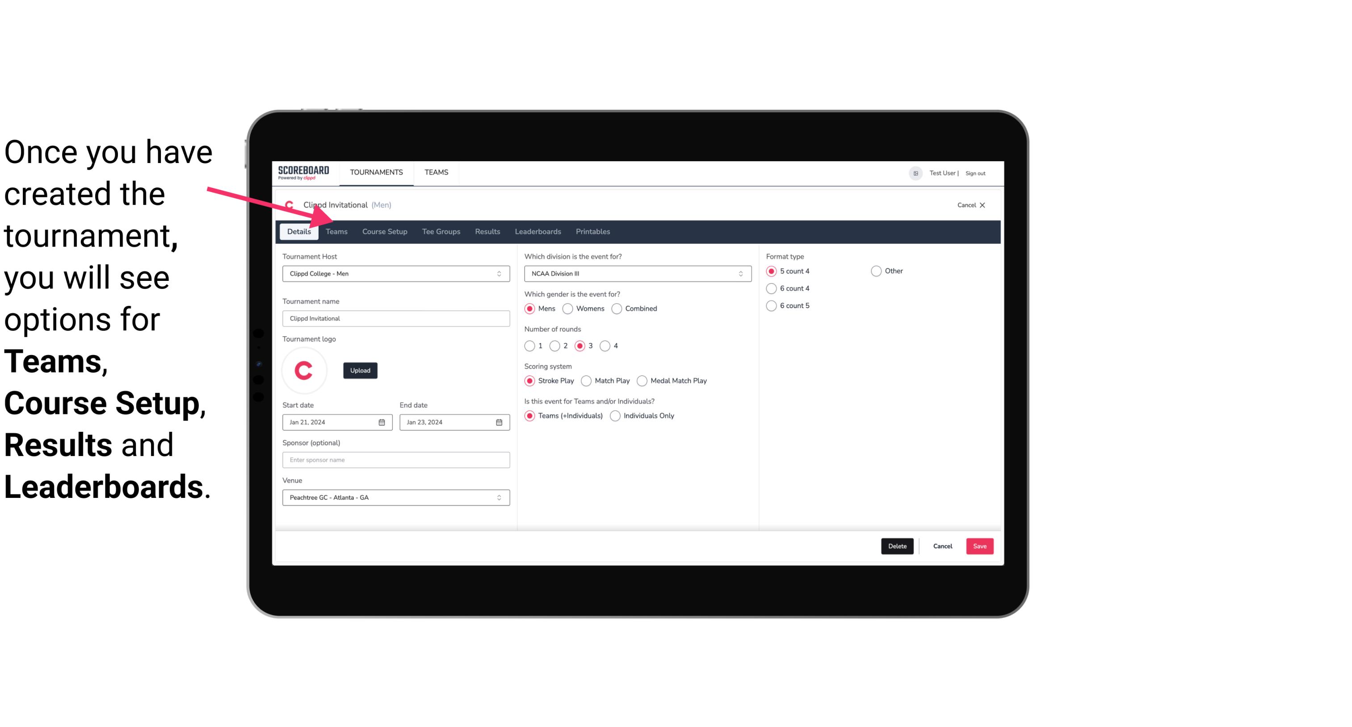Click the Scoreboard logo icon
The image size is (1352, 727).
pyautogui.click(x=303, y=173)
